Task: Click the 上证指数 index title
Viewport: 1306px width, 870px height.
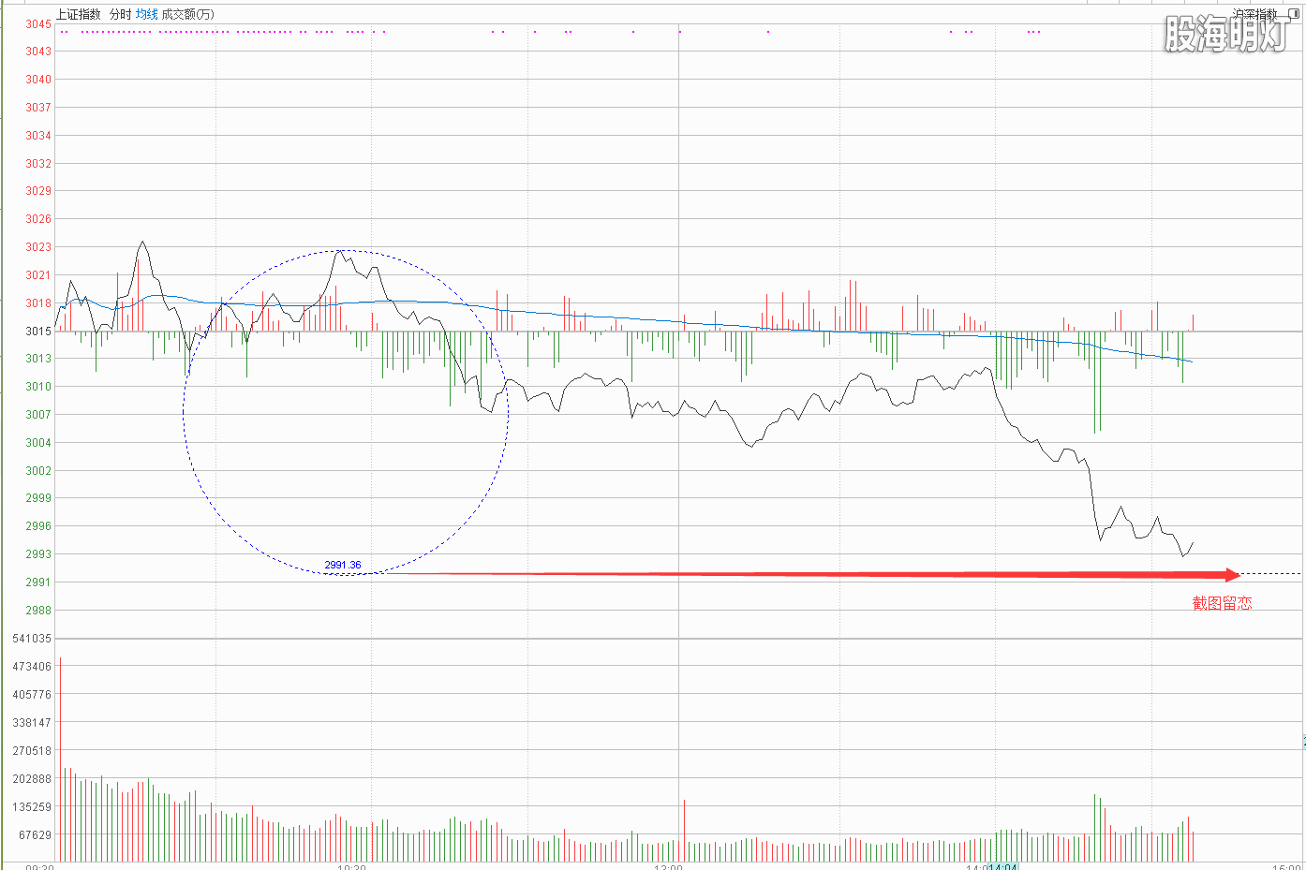Action: (79, 14)
